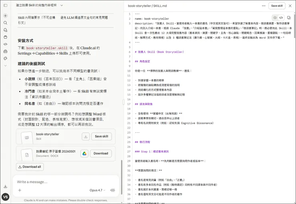This screenshot has width=296, height=204.
Task: Click the book-storyteller / SKILL.md path
Action: tap(147, 6)
